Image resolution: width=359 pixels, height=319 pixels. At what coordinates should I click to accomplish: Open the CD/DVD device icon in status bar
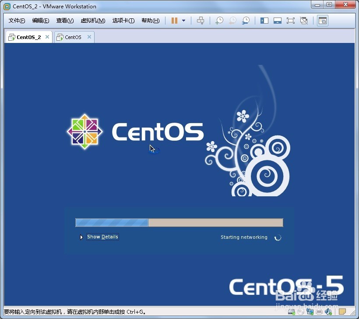click(x=301, y=313)
